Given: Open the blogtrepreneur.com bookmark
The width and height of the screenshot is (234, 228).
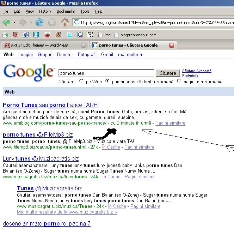Looking at the screenshot, I should (135, 35).
